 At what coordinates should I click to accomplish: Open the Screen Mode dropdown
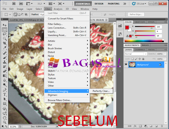61,4
